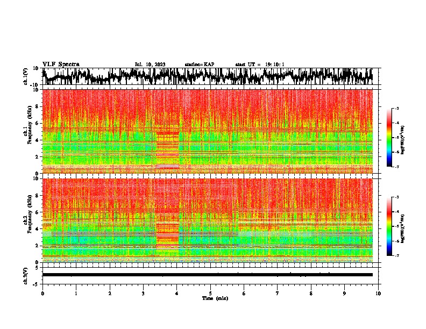426x329 pixels.
Task: Click the 6 kHz tick on ch.1 frequency axis
Action: (38, 123)
